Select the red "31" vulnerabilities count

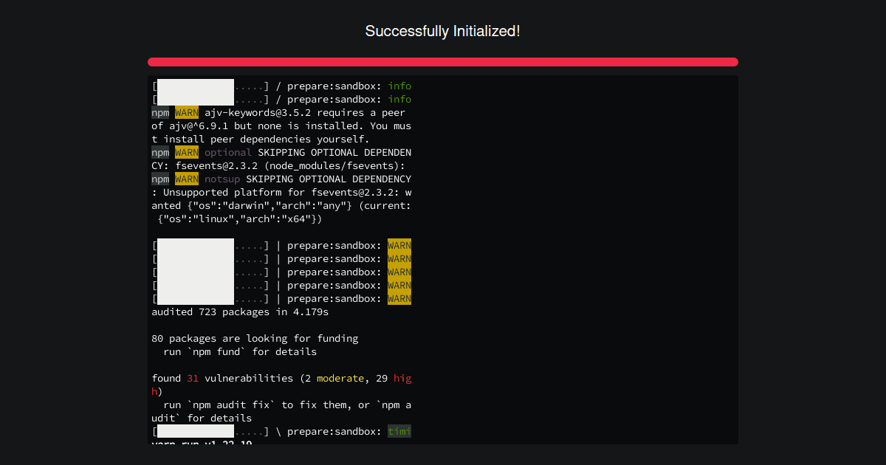pos(193,378)
